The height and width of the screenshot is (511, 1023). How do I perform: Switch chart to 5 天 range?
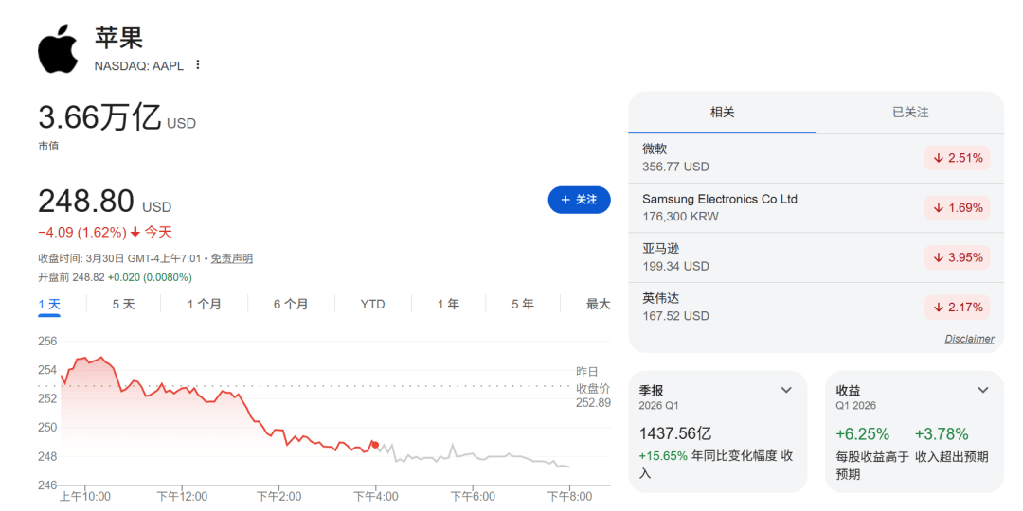pos(123,304)
